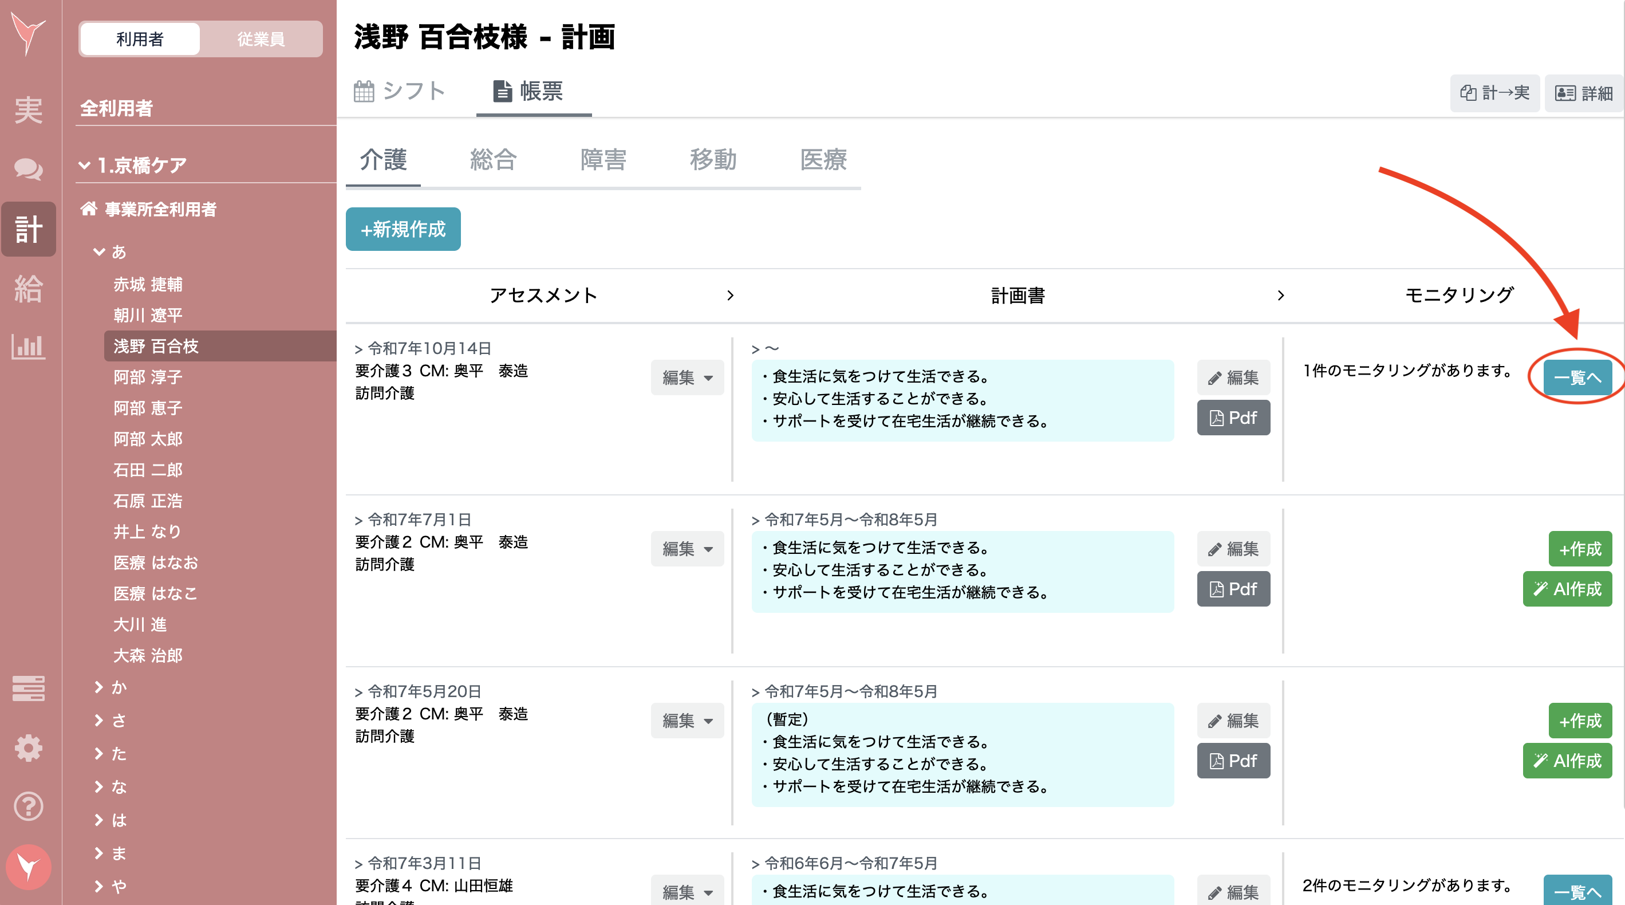Click the 計→実 copy button
The image size is (1625, 905).
(1494, 93)
